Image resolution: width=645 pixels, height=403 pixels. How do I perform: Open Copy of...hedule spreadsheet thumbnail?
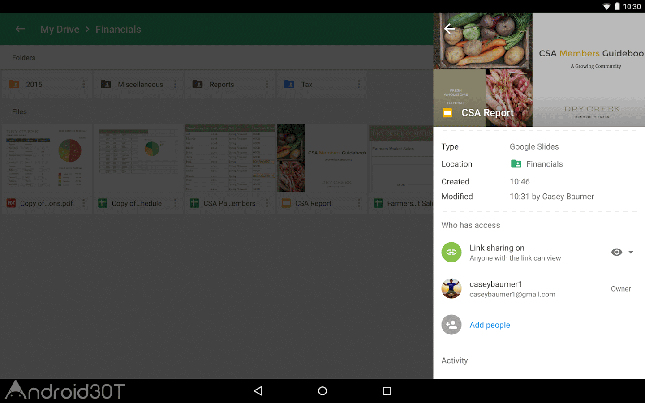point(139,159)
